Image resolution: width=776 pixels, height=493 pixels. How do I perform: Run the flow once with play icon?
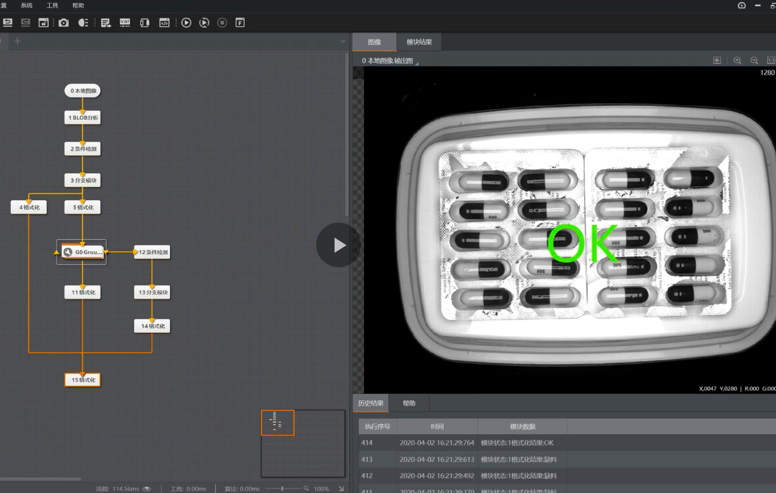pos(186,23)
